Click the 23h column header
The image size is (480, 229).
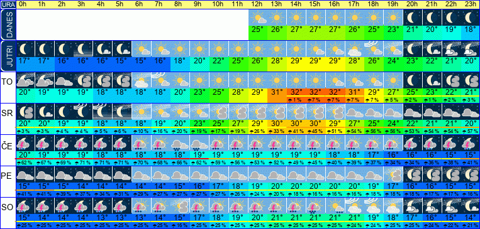point(469,4)
